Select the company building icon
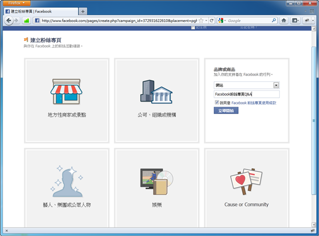The image size is (319, 236). coord(156,91)
